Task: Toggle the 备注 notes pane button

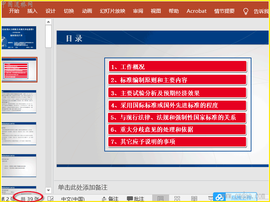Action: (110, 199)
